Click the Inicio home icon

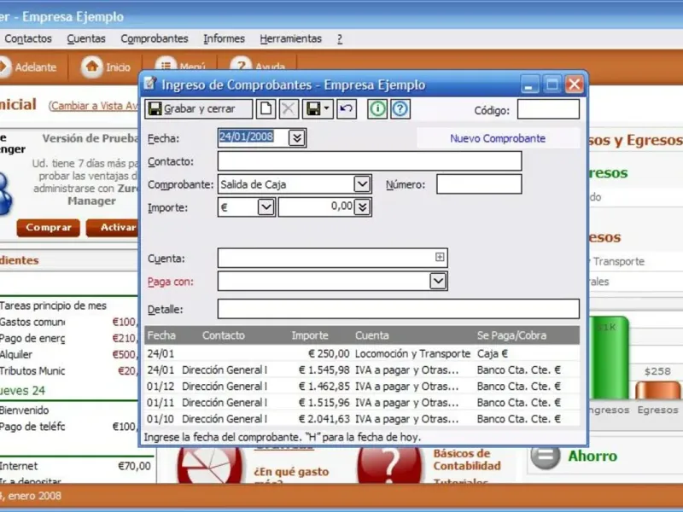[92, 67]
